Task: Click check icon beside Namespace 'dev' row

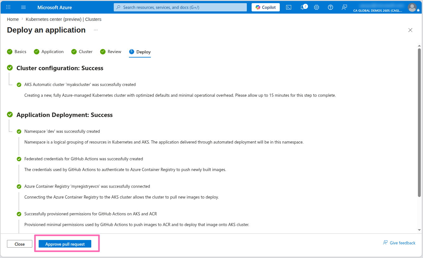Action: [19, 132]
